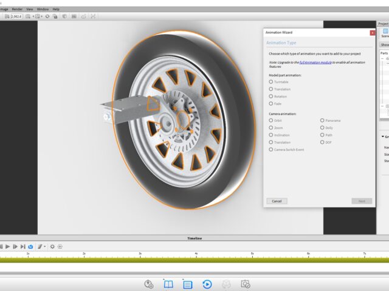Select the Orbit camera radio button

271,120
